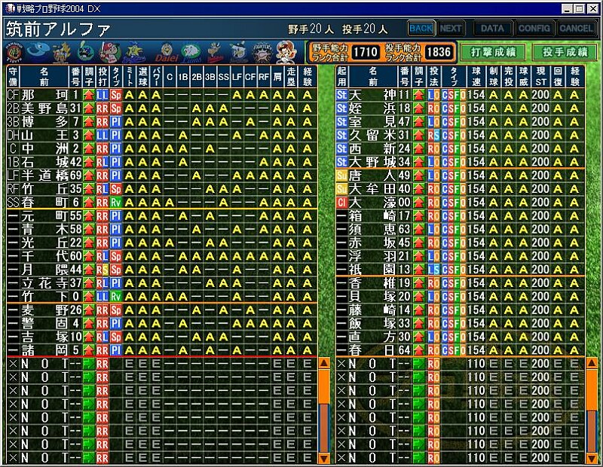Open the CONFIG screen

pos(534,29)
